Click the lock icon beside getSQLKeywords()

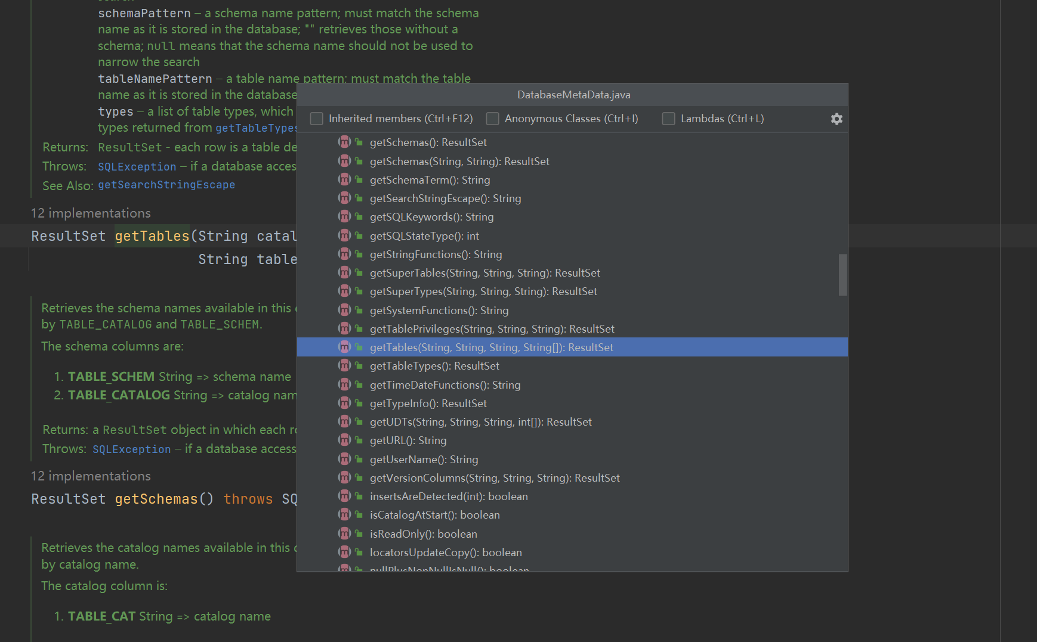click(359, 216)
